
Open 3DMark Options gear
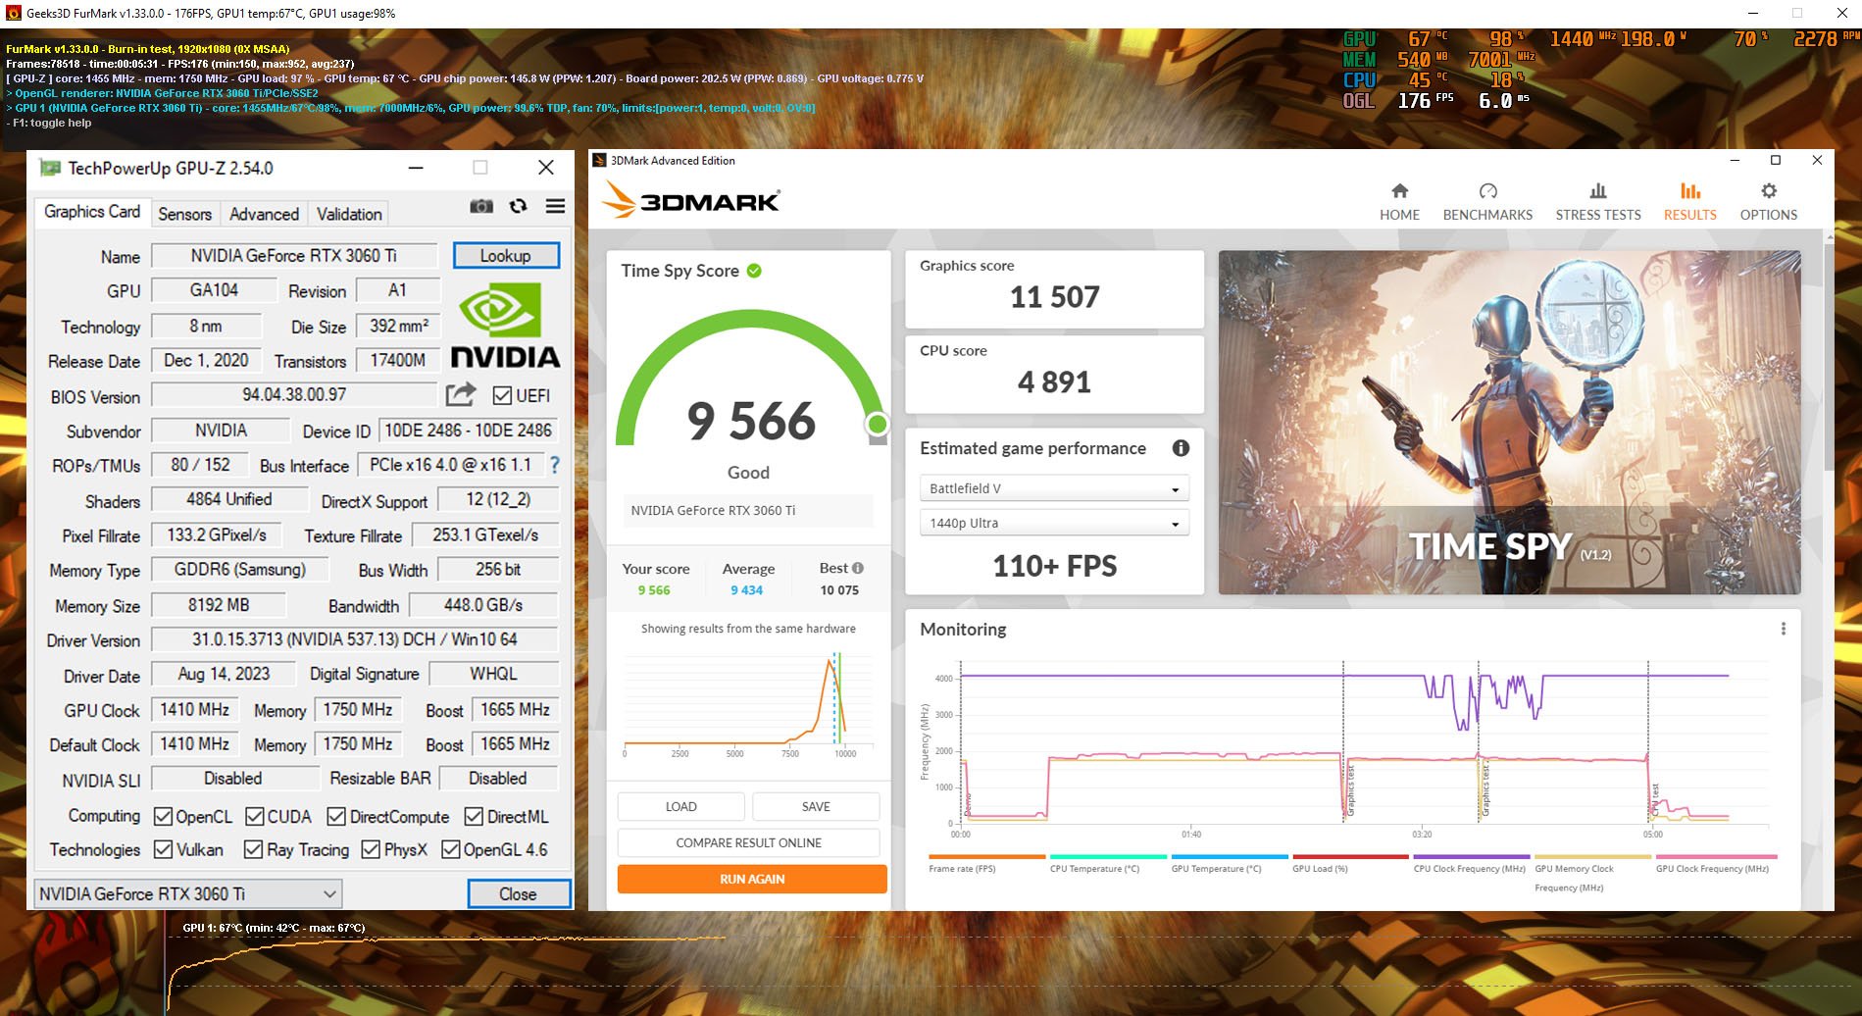1769,202
